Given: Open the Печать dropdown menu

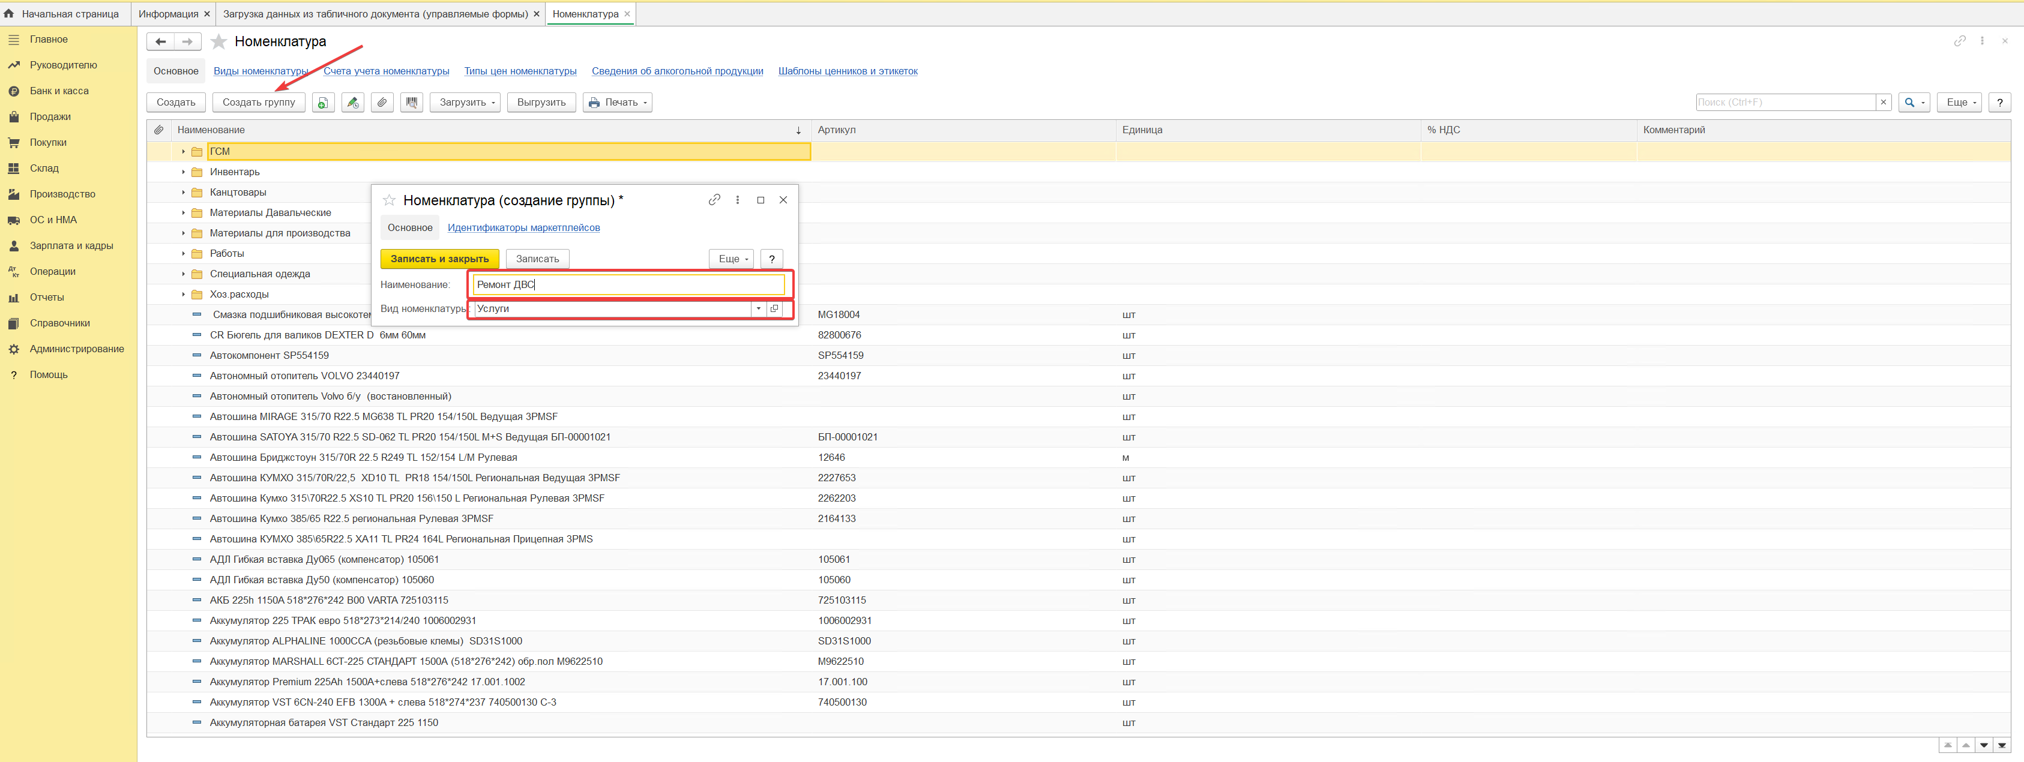Looking at the screenshot, I should (618, 102).
